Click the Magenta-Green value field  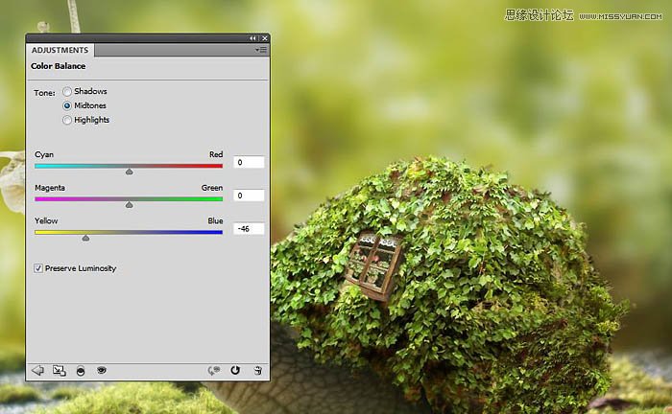click(x=249, y=195)
